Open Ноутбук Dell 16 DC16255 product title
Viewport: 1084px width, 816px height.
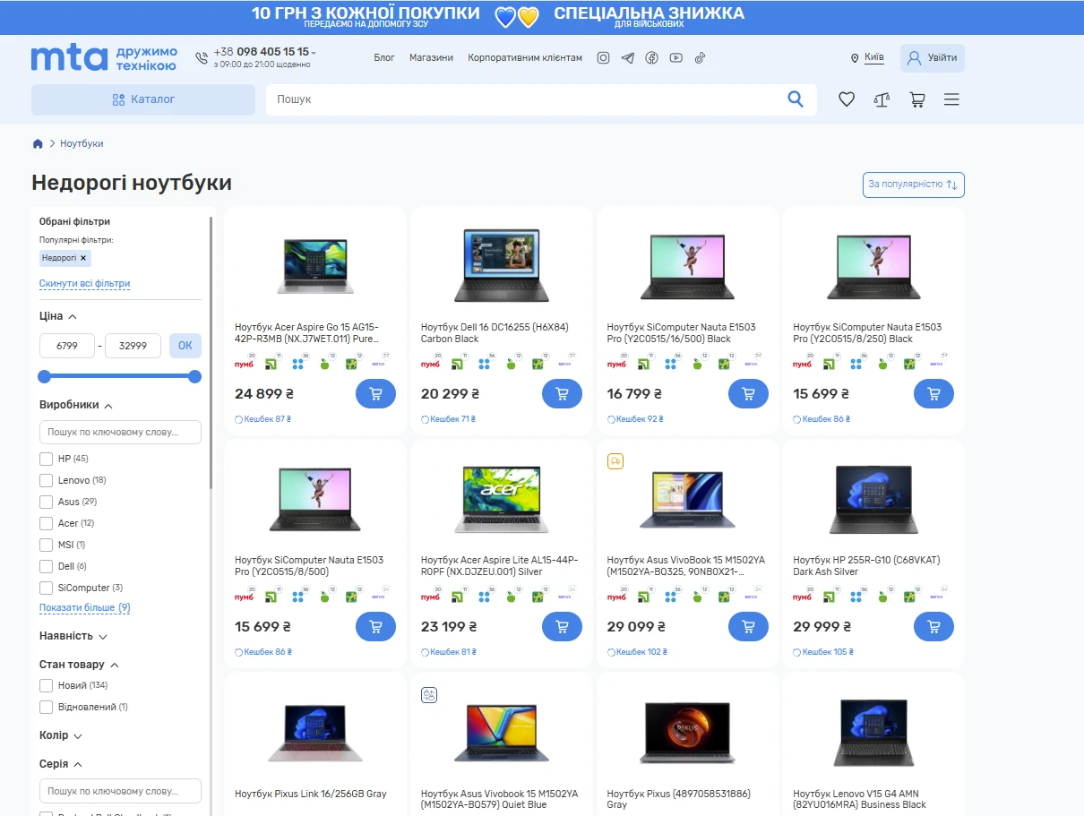pos(495,333)
